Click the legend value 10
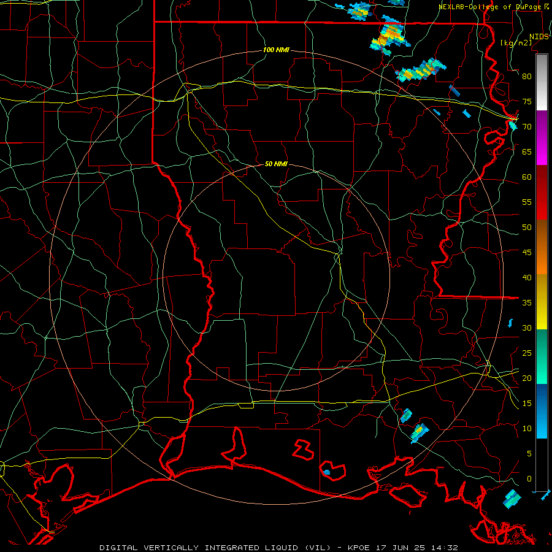The image size is (552, 552). (x=527, y=429)
